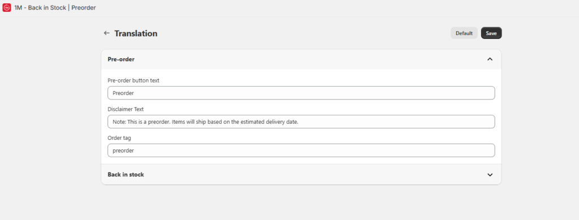Collapse the Pre-order section with the up chevron
579x220 pixels.
(x=490, y=59)
